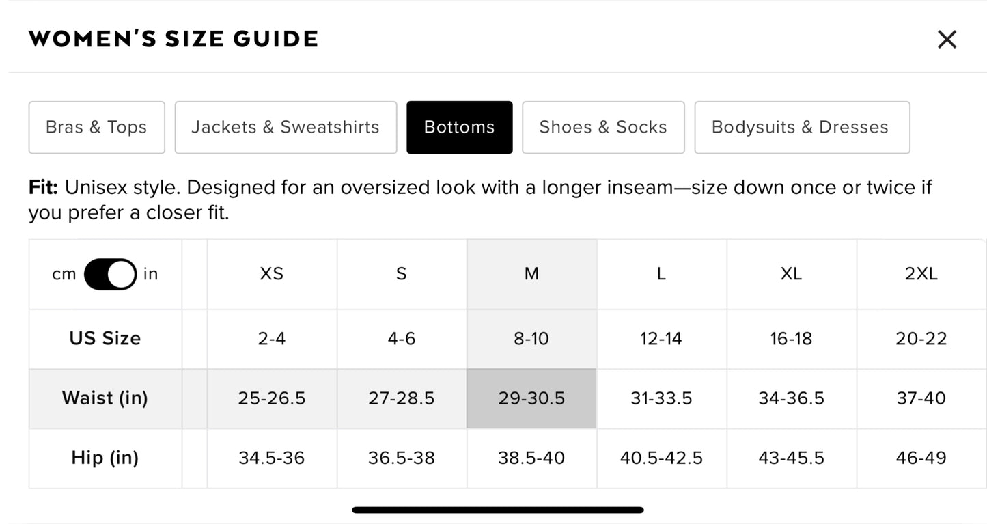Select the L size column header
The image size is (987, 524).
coord(661,274)
